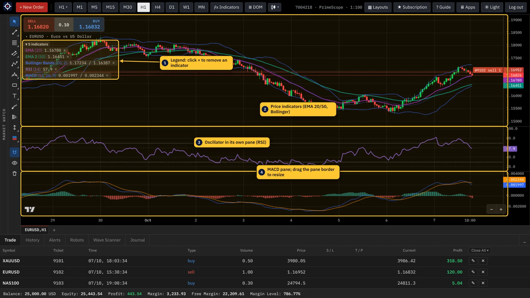The height and width of the screenshot is (298, 530).
Task: Open the fx Indicators button
Action: click(227, 7)
